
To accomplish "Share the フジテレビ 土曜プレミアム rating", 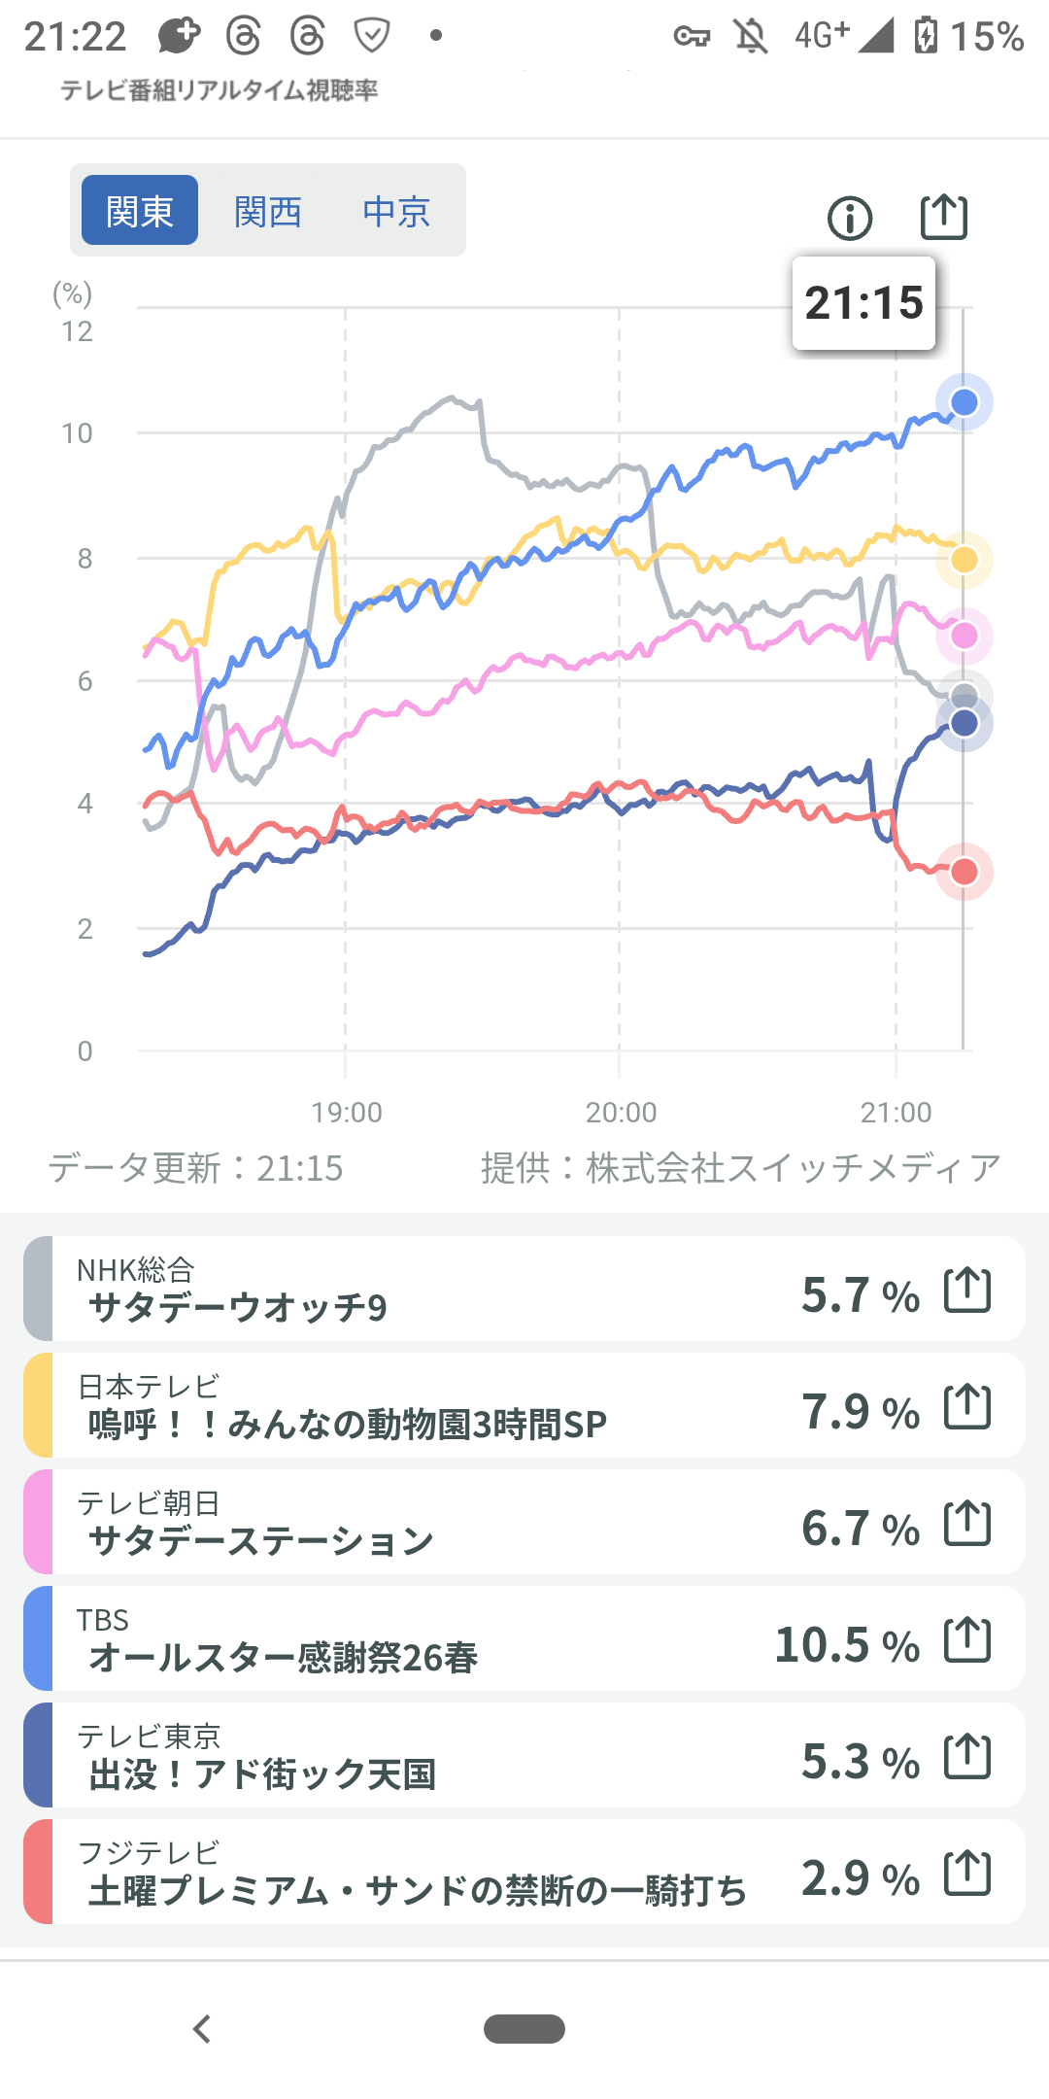I will click(x=967, y=1873).
